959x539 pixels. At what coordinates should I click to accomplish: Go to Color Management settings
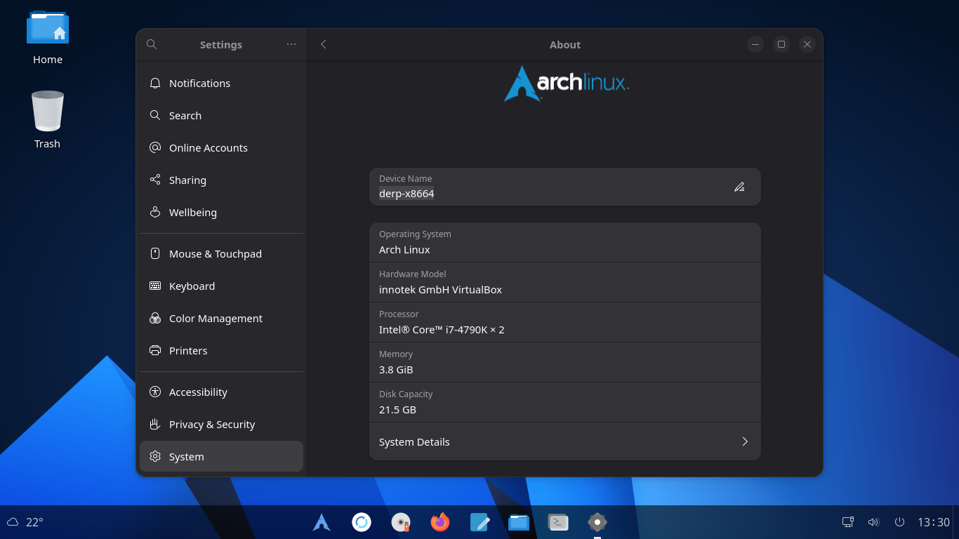221,318
